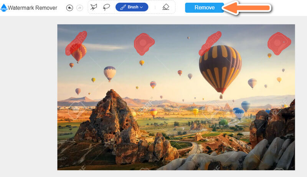Click the Watermark Remover title text

33,8
